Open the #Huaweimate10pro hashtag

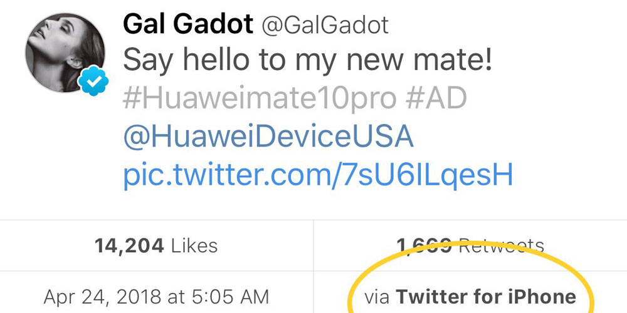click(x=260, y=98)
